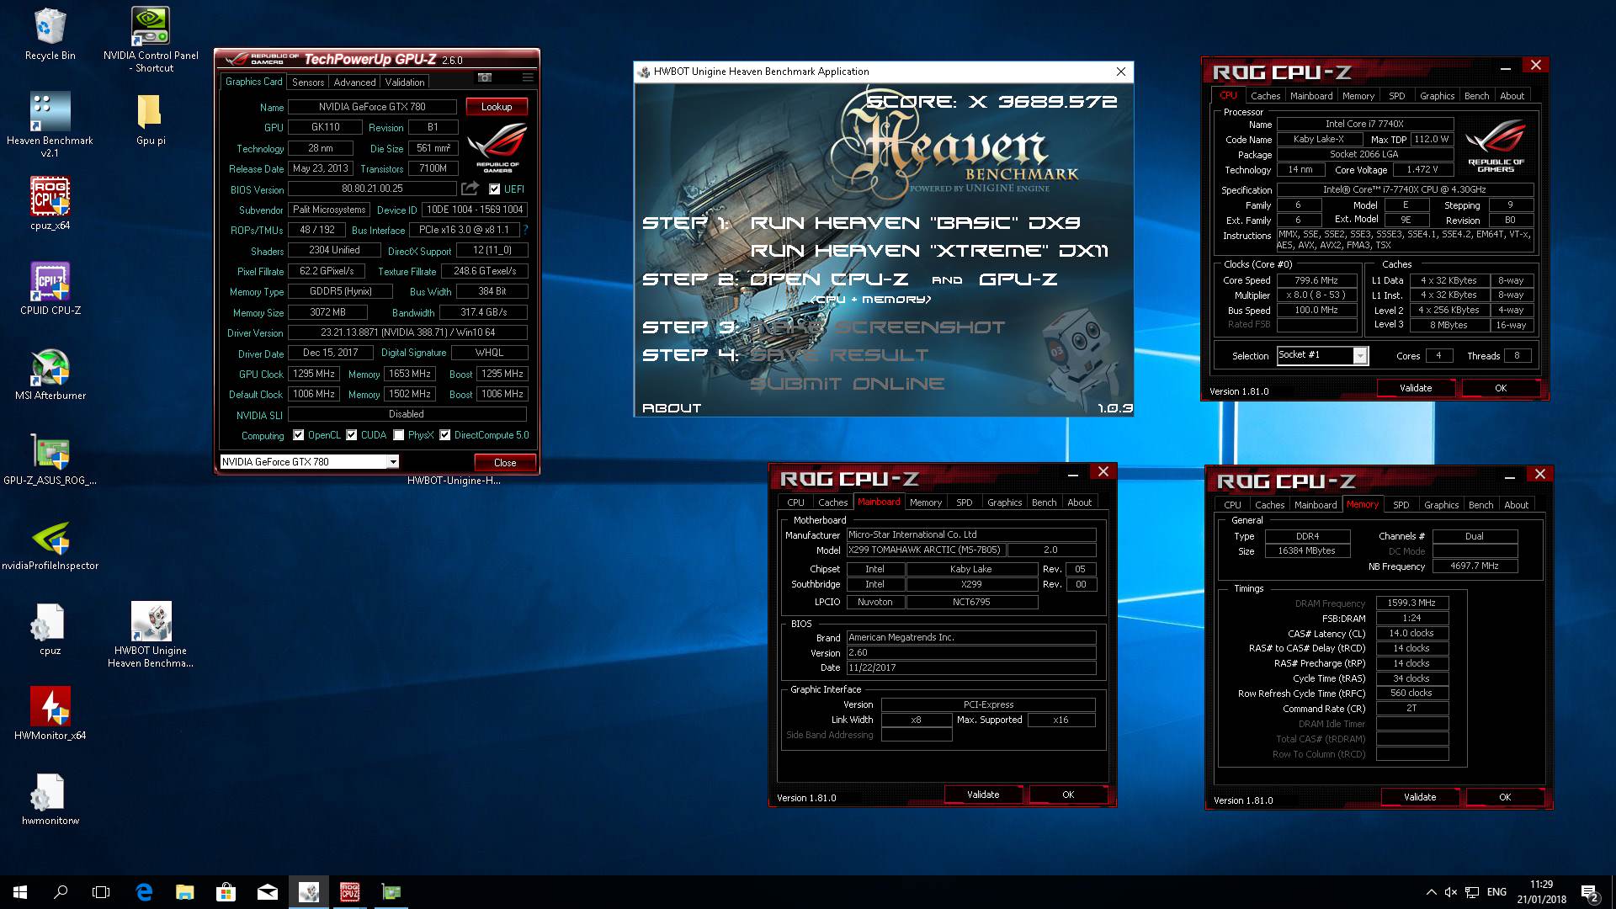Image resolution: width=1616 pixels, height=909 pixels.
Task: Open Graphics tab in top-right CPU-Z window
Action: tap(1437, 96)
